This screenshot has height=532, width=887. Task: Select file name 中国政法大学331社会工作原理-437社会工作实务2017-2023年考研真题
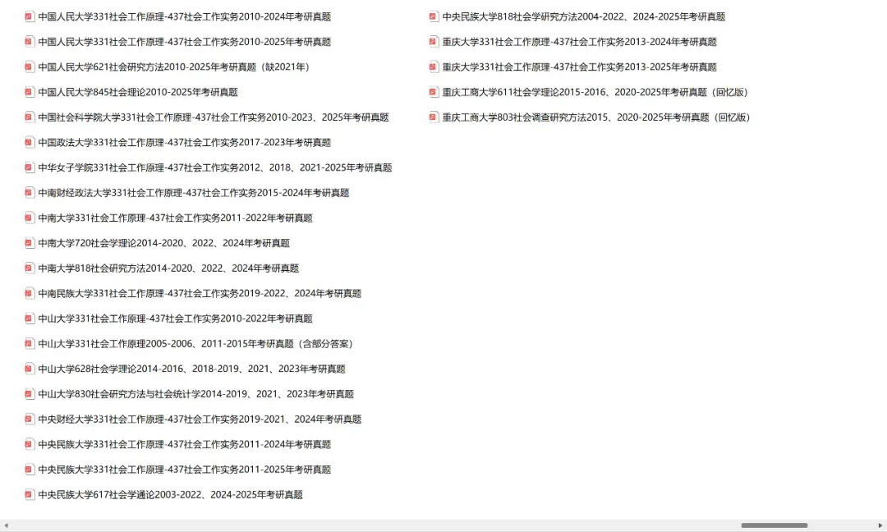[x=185, y=143]
